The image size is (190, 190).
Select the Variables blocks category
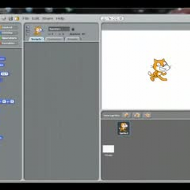9,43
